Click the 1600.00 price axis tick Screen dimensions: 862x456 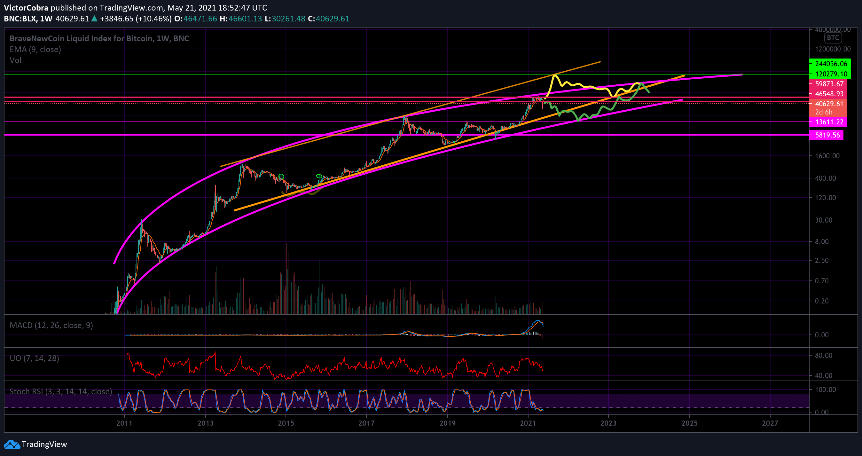(x=827, y=156)
